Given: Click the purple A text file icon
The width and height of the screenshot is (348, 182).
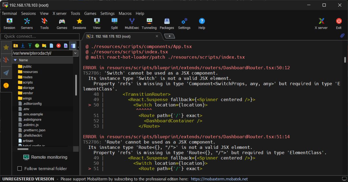Looking at the screenshot, I should [66, 46].
